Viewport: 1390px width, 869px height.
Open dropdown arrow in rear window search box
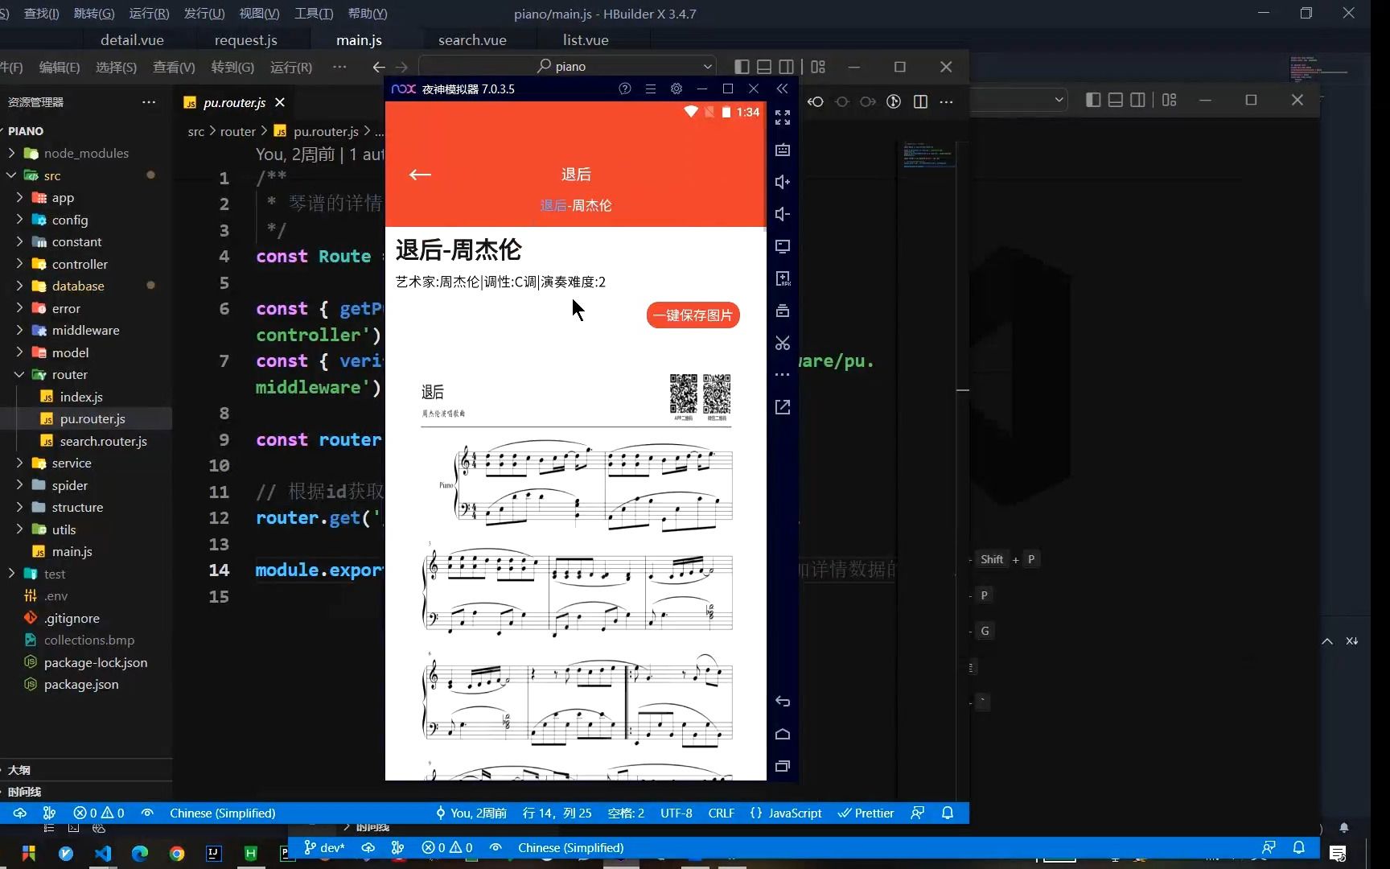pyautogui.click(x=1059, y=100)
